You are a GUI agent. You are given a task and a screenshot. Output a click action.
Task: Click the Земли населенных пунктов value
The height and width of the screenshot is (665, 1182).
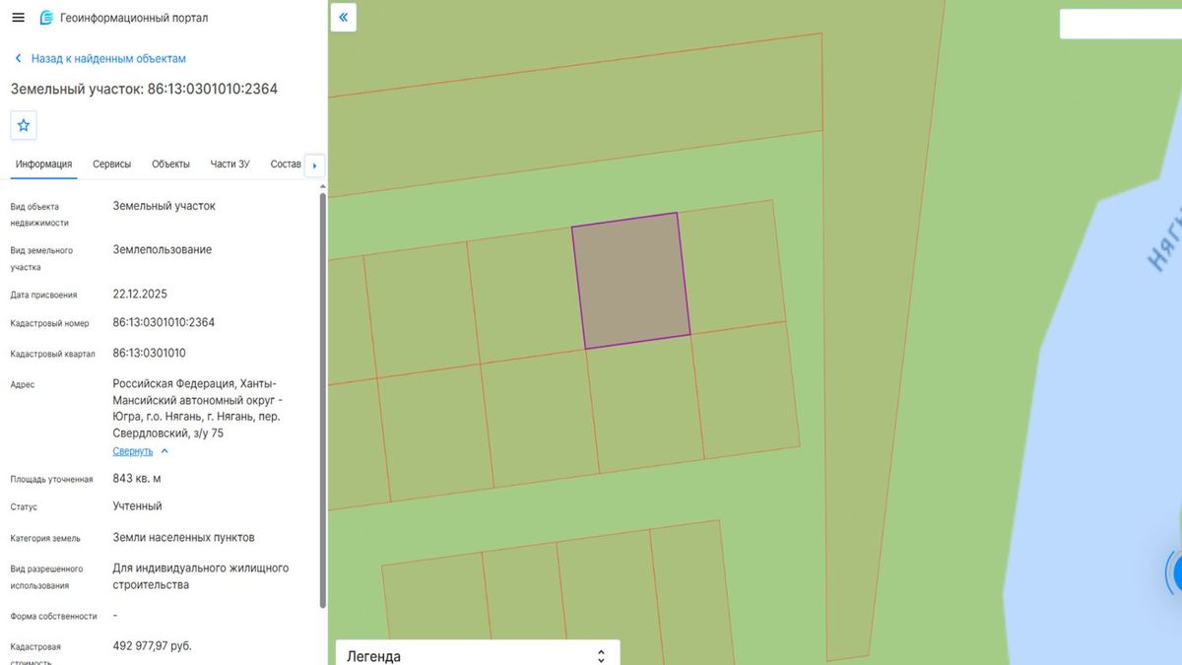tap(184, 537)
